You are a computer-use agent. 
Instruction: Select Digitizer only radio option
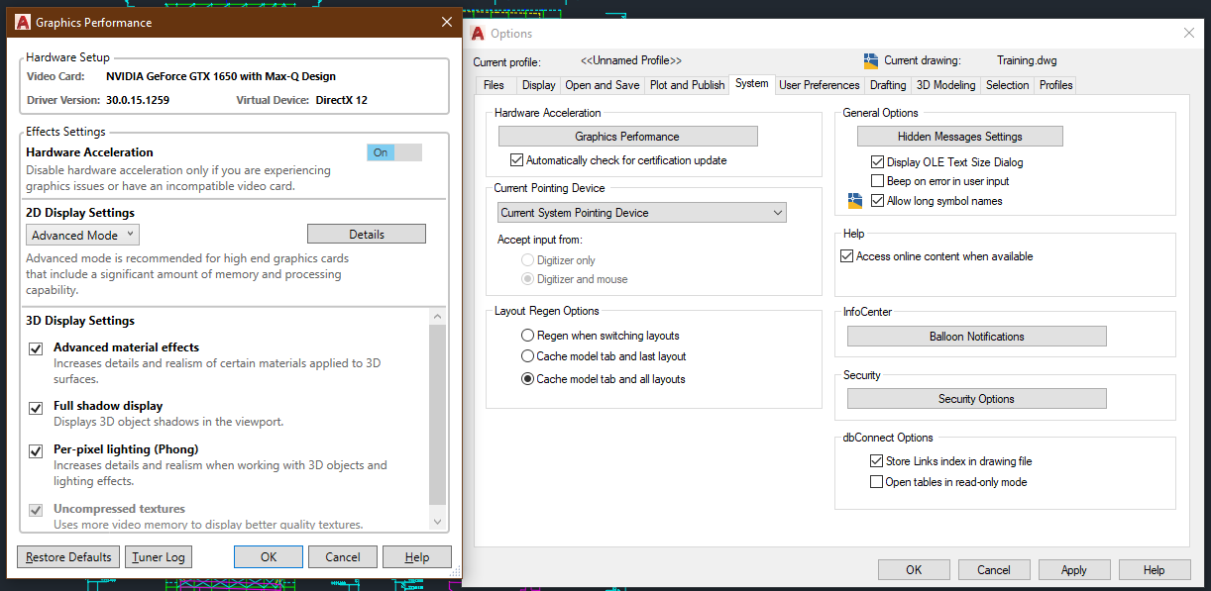[527, 260]
